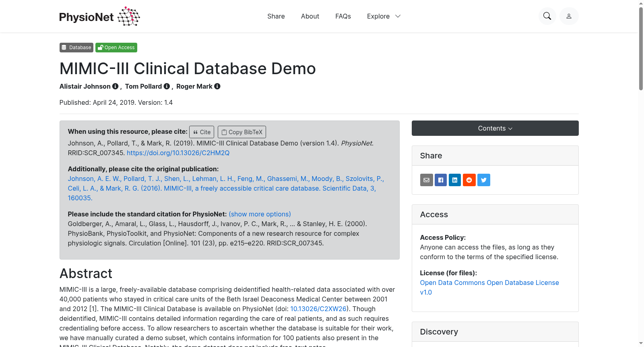
Task: Share on LinkedIn
Action: tap(455, 180)
